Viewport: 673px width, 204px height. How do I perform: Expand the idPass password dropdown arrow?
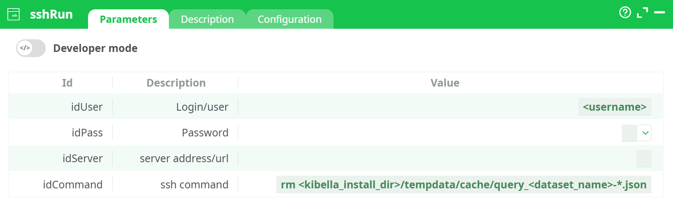pyautogui.click(x=644, y=133)
